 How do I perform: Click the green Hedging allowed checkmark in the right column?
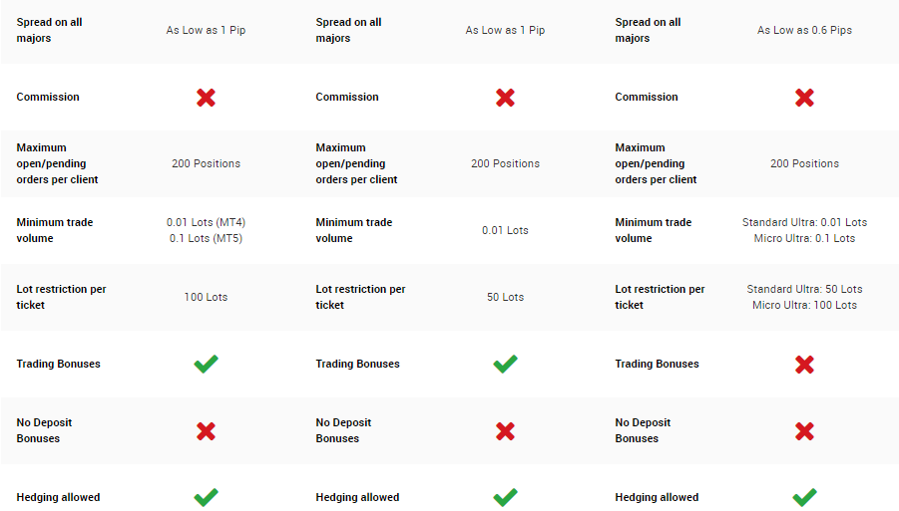[x=804, y=496]
